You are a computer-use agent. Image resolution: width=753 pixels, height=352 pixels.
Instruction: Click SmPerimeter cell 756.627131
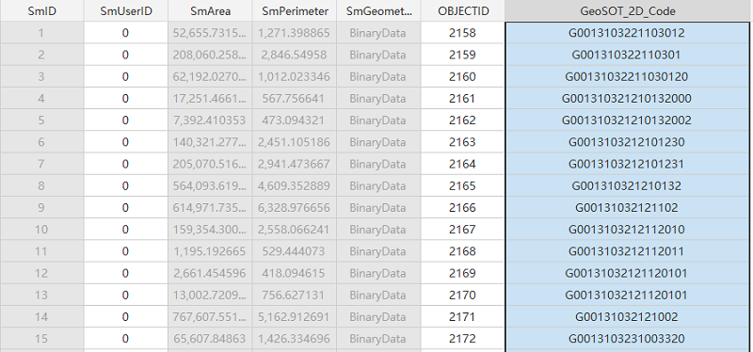(x=295, y=295)
